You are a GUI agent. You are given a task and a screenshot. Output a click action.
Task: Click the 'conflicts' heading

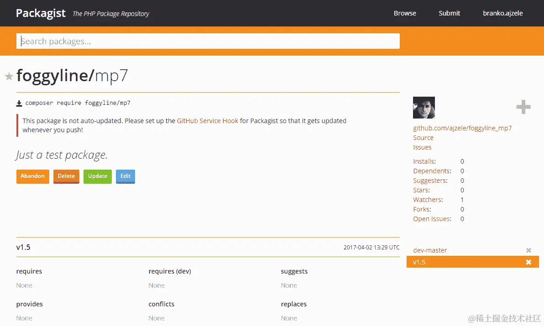(x=161, y=304)
